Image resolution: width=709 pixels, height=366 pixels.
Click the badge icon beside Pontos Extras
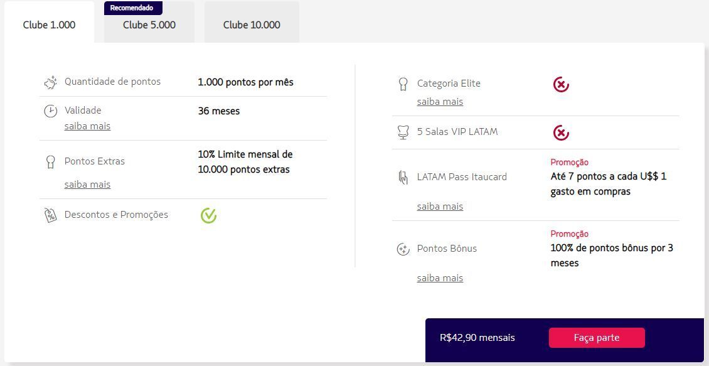[x=50, y=161]
